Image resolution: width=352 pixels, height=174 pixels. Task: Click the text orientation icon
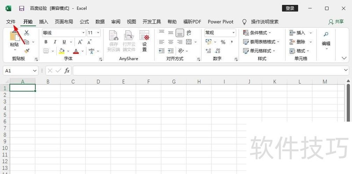click(181, 51)
